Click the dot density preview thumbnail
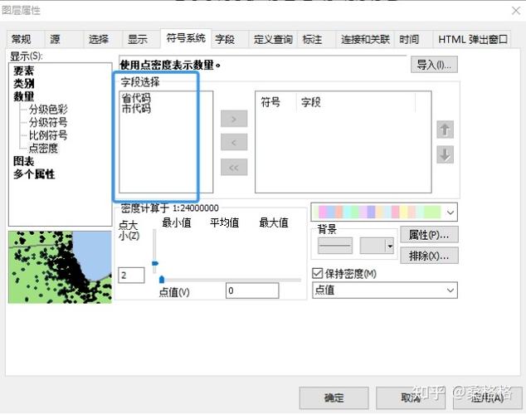This screenshot has height=415, width=526. [x=60, y=267]
